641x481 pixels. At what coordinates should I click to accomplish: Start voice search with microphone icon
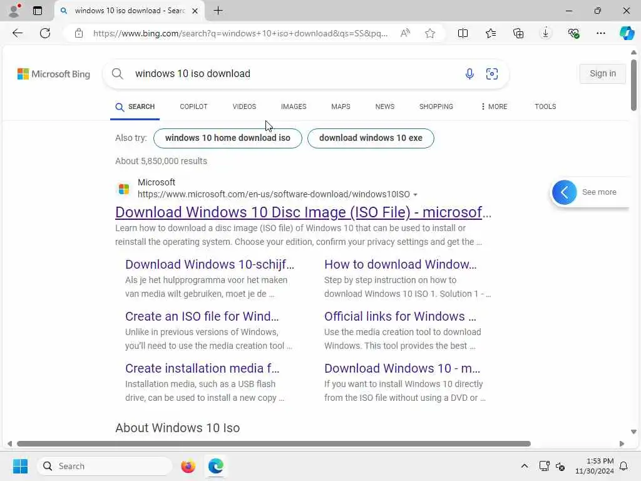click(x=469, y=74)
